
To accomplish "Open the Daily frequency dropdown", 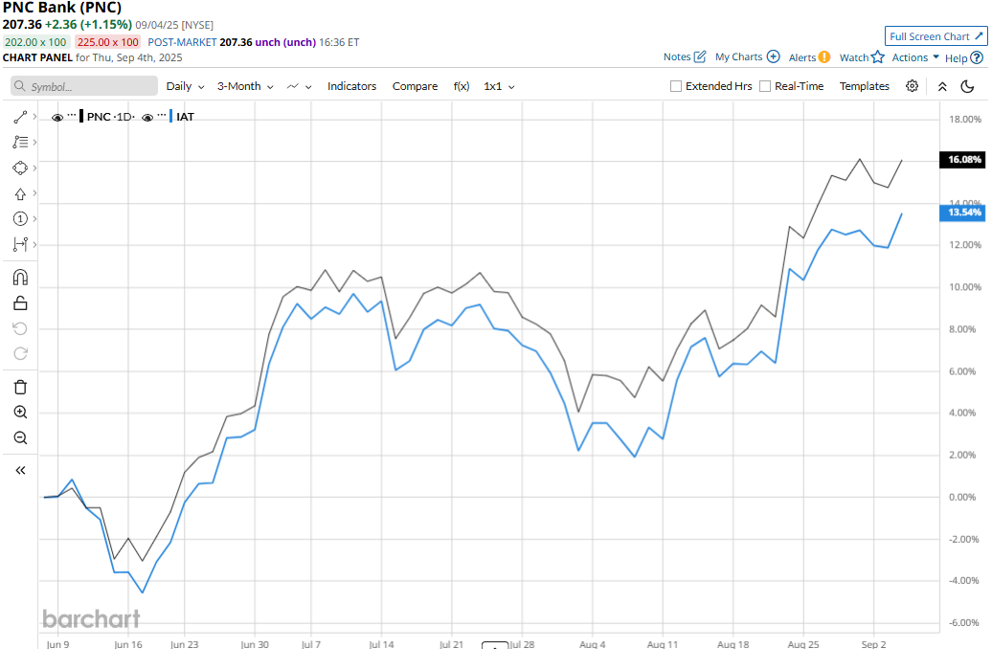I will 186,86.
